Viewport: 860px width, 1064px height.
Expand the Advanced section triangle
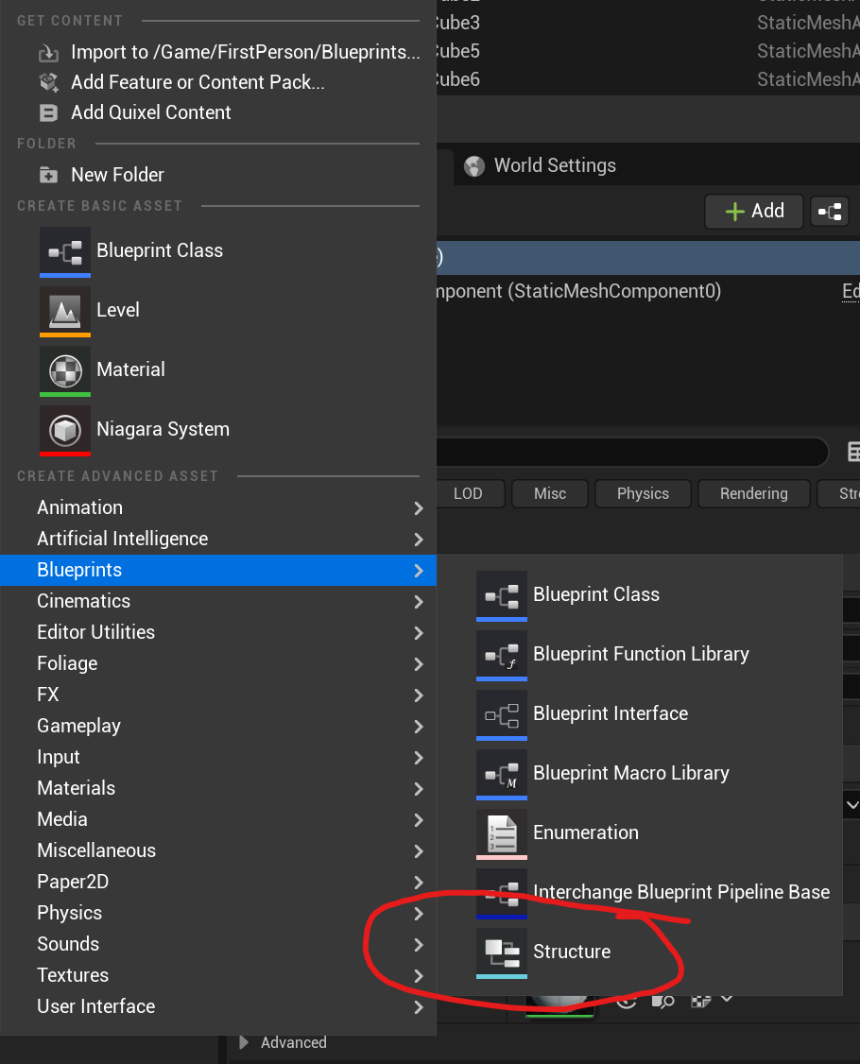[x=245, y=1042]
